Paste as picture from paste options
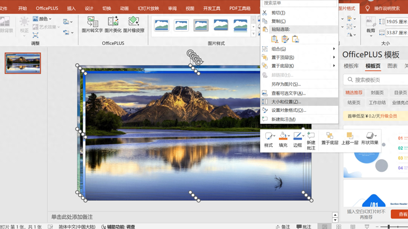408x229 pixels. [295, 39]
